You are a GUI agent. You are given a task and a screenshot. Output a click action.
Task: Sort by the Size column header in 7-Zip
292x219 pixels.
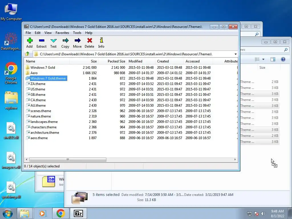point(84,61)
